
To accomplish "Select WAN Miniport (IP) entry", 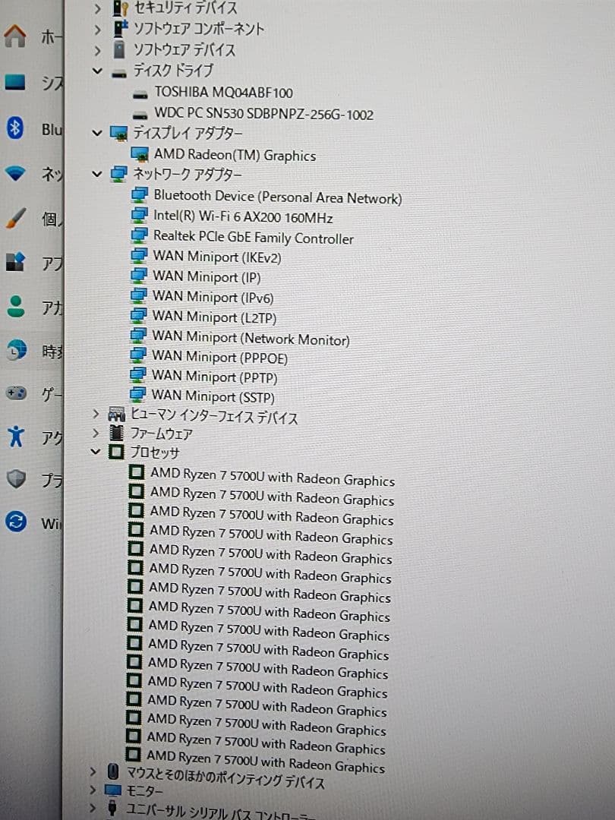I will [207, 276].
